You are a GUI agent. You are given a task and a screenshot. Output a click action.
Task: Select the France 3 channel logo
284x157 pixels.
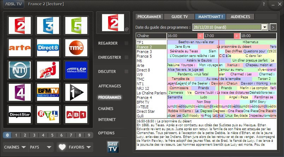pyautogui.click(x=48, y=25)
